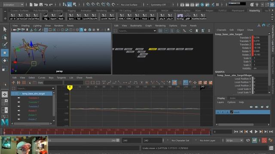Screen dimensions: 275x154
Task: Run the Rig shelf button
Action: click(x=46, y=16)
